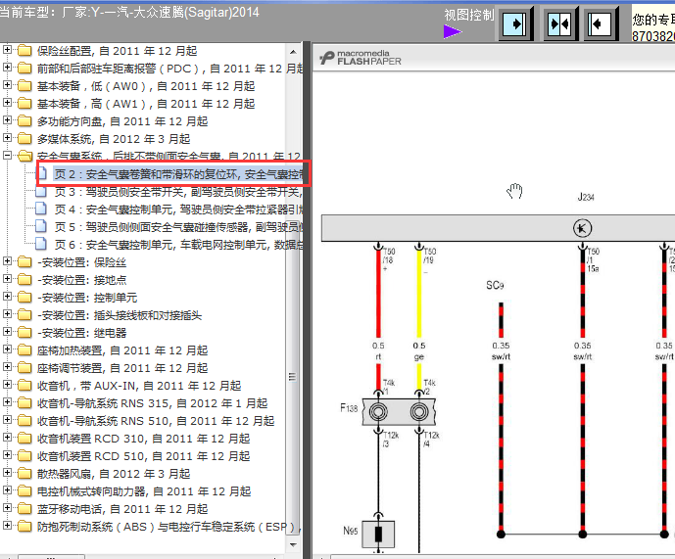The width and height of the screenshot is (675, 559).
Task: Click folder icon for 散热器风扇
Action: pos(24,474)
